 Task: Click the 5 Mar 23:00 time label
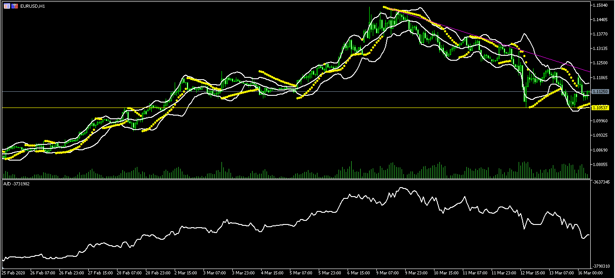(x=330, y=273)
